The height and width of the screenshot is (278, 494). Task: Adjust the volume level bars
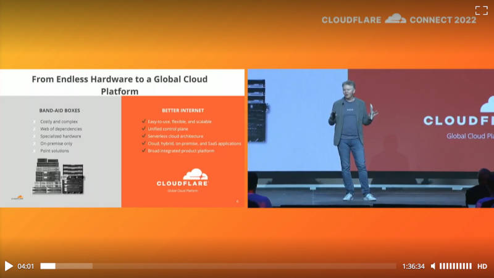[456, 266]
